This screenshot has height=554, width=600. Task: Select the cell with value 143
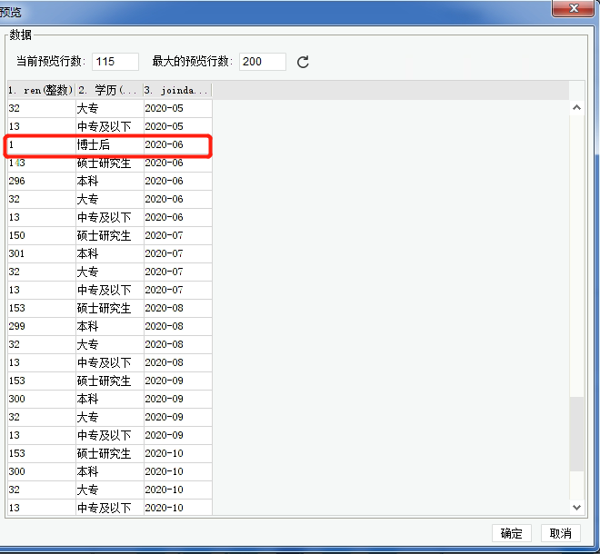[x=42, y=163]
